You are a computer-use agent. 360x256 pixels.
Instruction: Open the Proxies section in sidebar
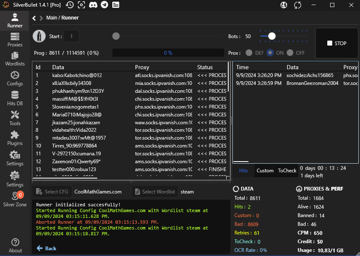point(15,39)
